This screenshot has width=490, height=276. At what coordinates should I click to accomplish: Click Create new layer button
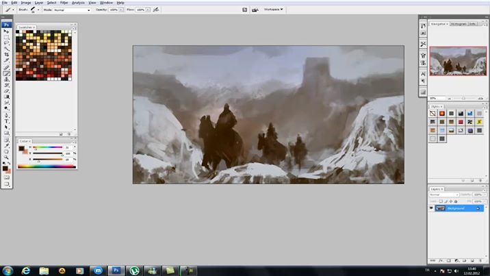(x=472, y=260)
